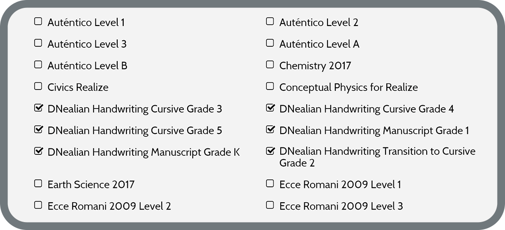Check the Auténtico Level 1 checkbox

tap(38, 22)
